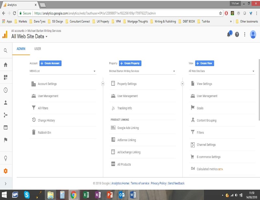The height and width of the screenshot is (200, 260).
Task: Open the help question mark icon
Action: pyautogui.click(x=237, y=34)
